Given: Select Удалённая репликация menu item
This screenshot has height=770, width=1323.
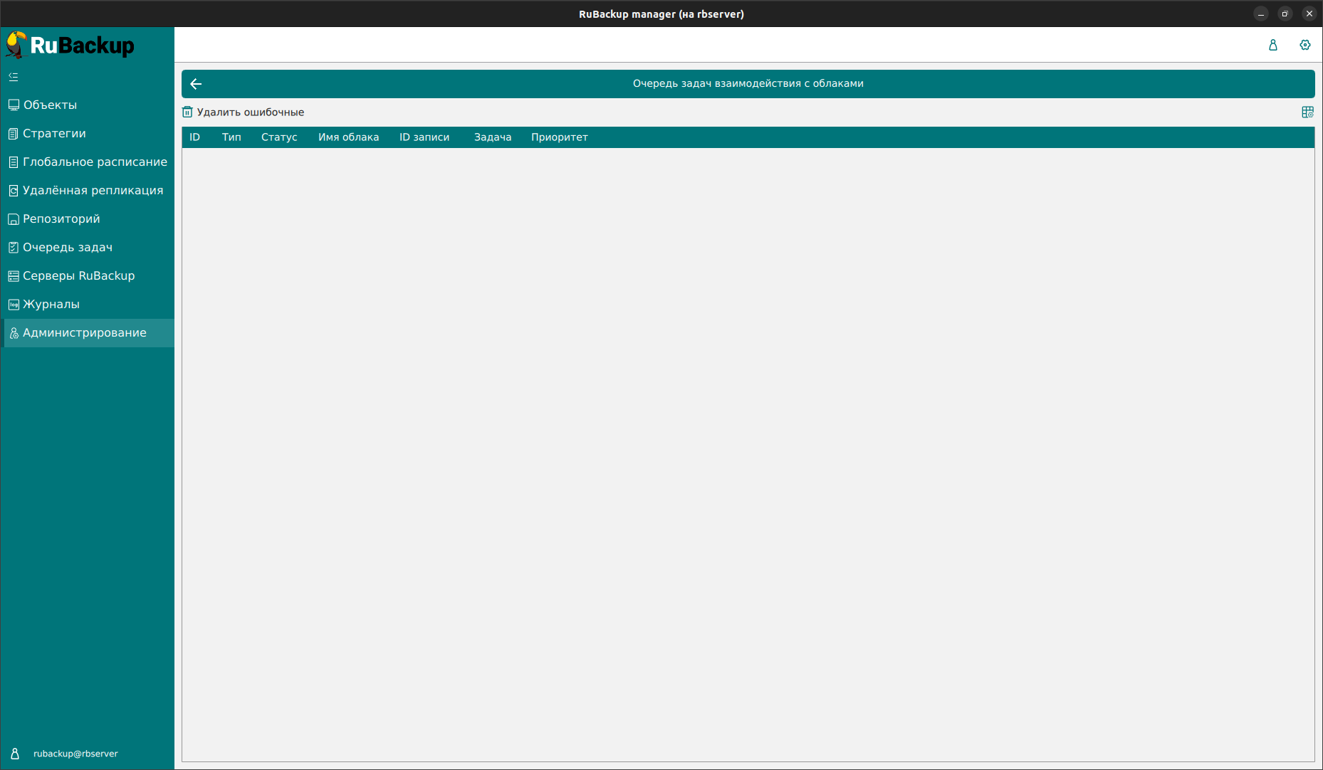Looking at the screenshot, I should coord(93,191).
